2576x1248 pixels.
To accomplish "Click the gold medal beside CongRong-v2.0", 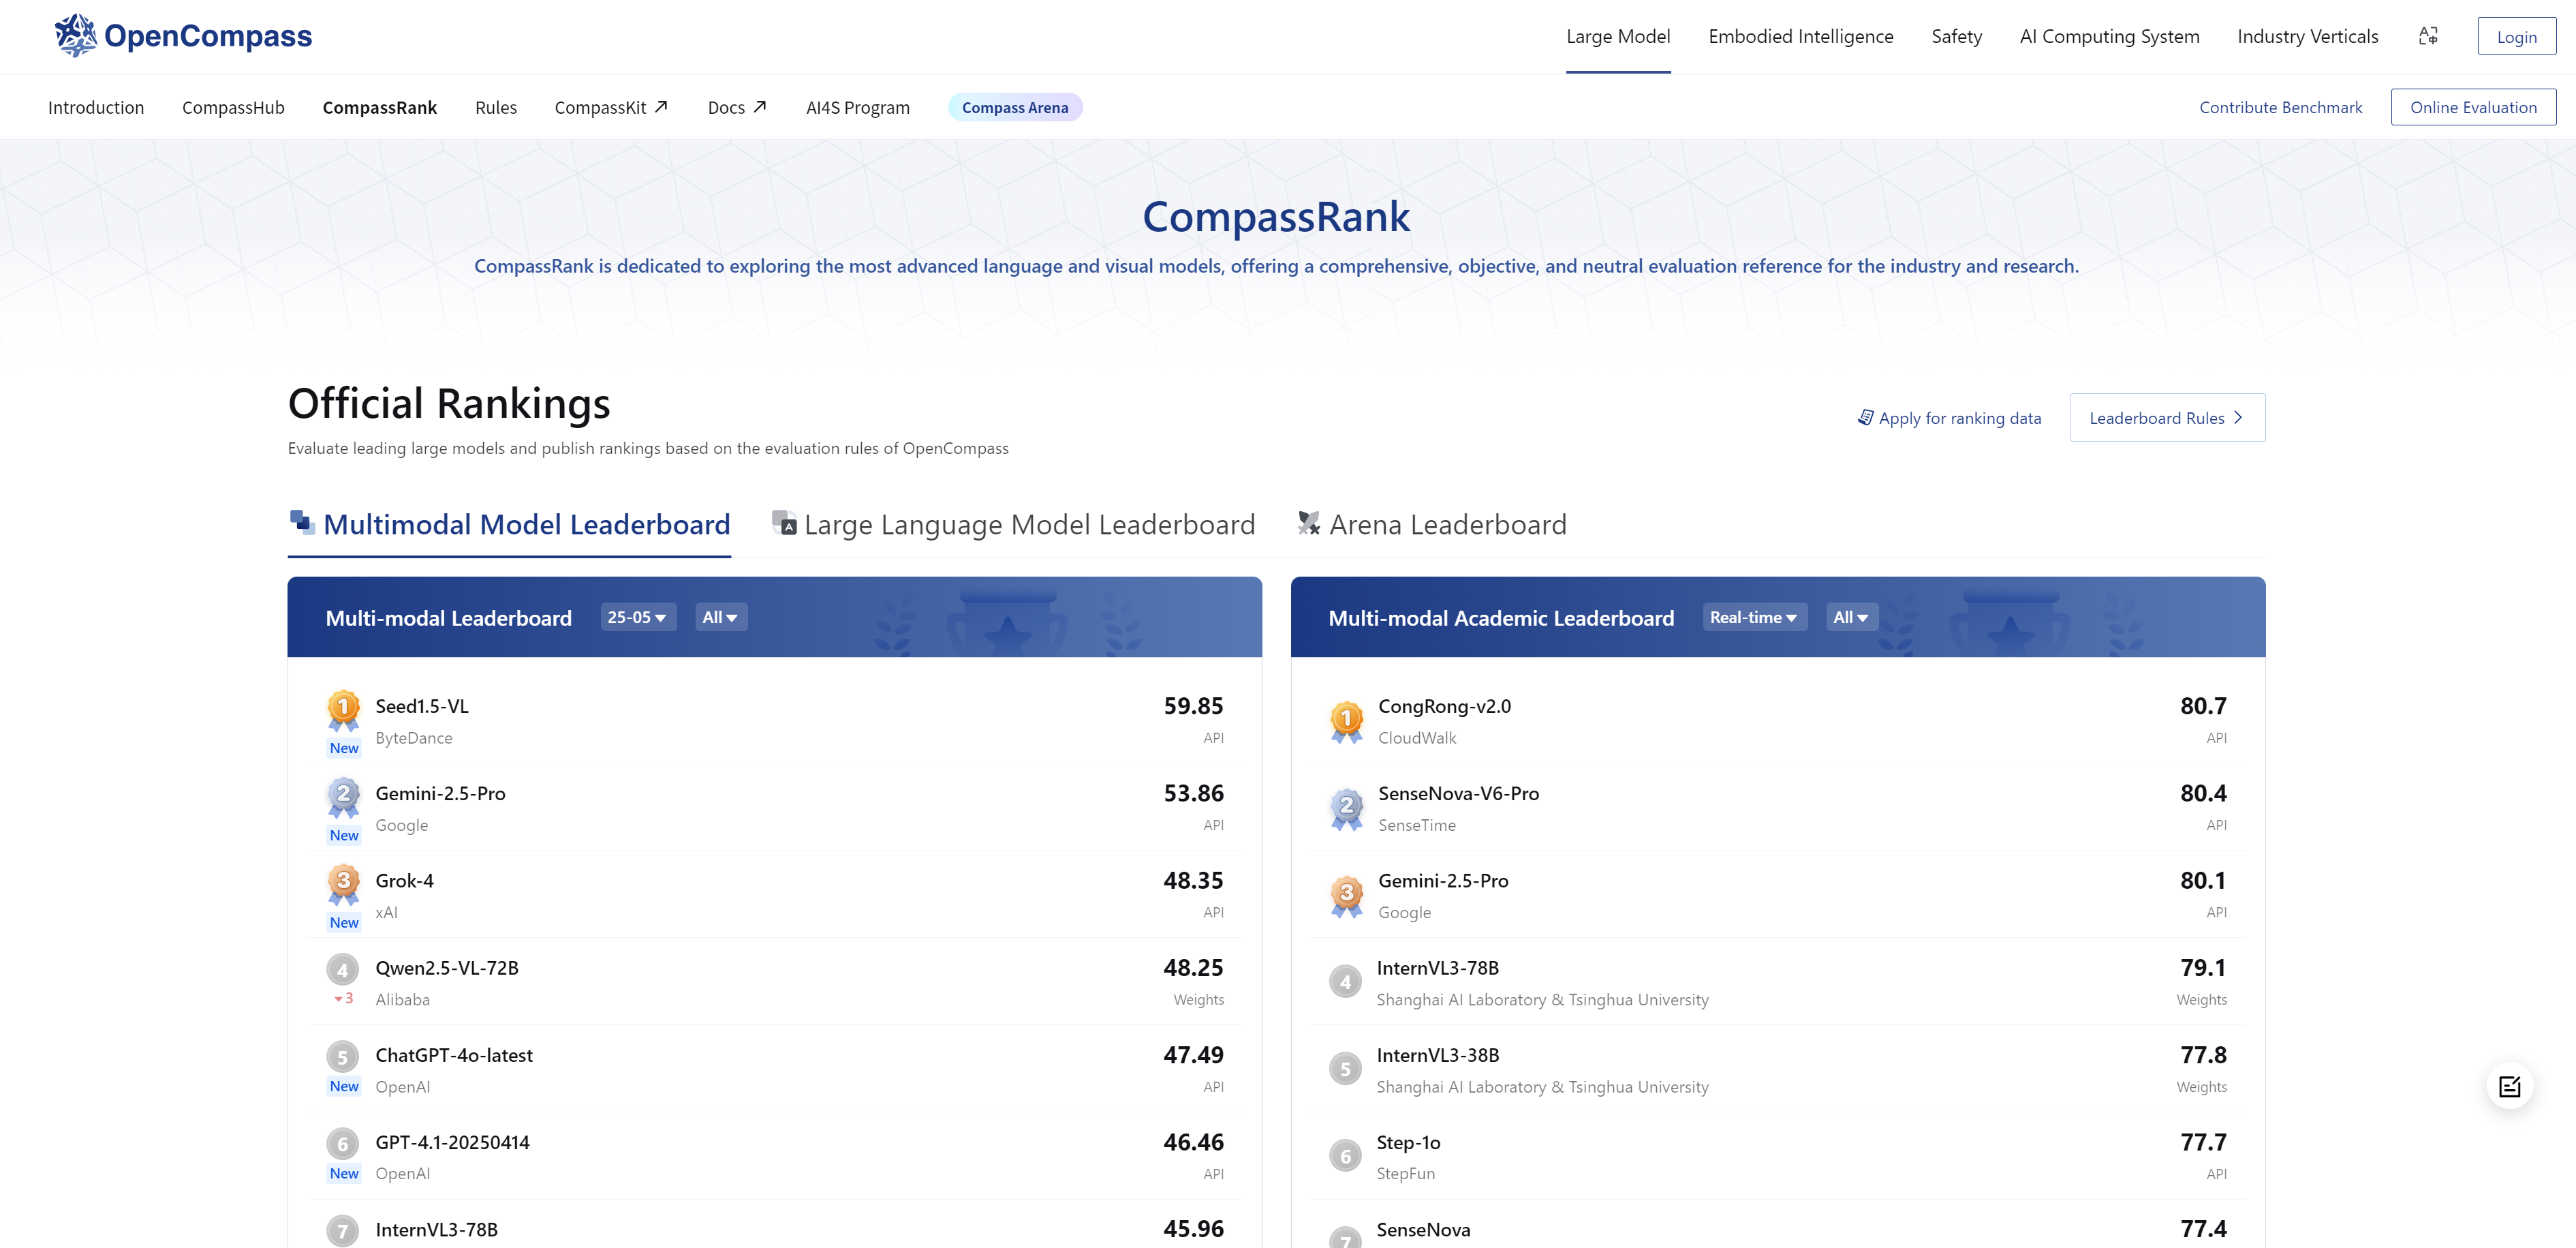I will [1346, 722].
